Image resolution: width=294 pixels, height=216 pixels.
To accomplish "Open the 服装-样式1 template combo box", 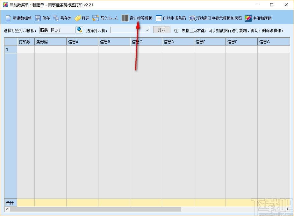I will pos(57,30).
